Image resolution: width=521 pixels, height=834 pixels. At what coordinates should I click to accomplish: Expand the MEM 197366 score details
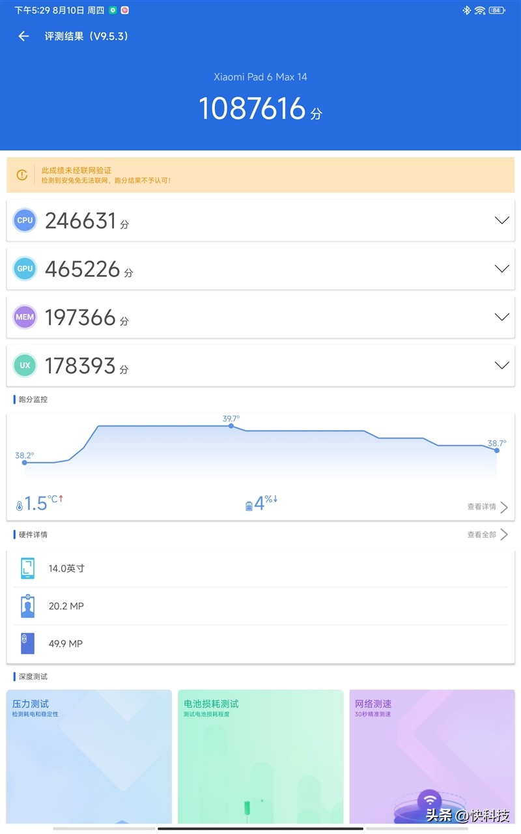501,317
